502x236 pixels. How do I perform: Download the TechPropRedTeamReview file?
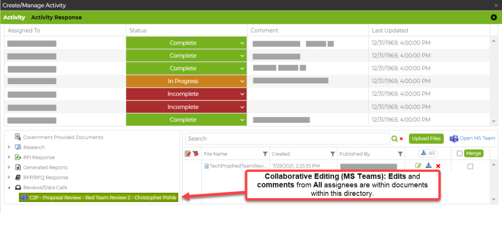coord(428,166)
